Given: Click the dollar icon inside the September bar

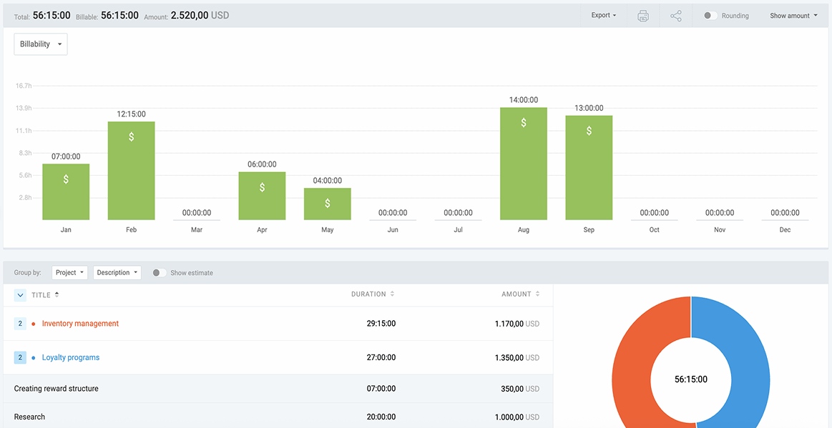Looking at the screenshot, I should coord(588,130).
